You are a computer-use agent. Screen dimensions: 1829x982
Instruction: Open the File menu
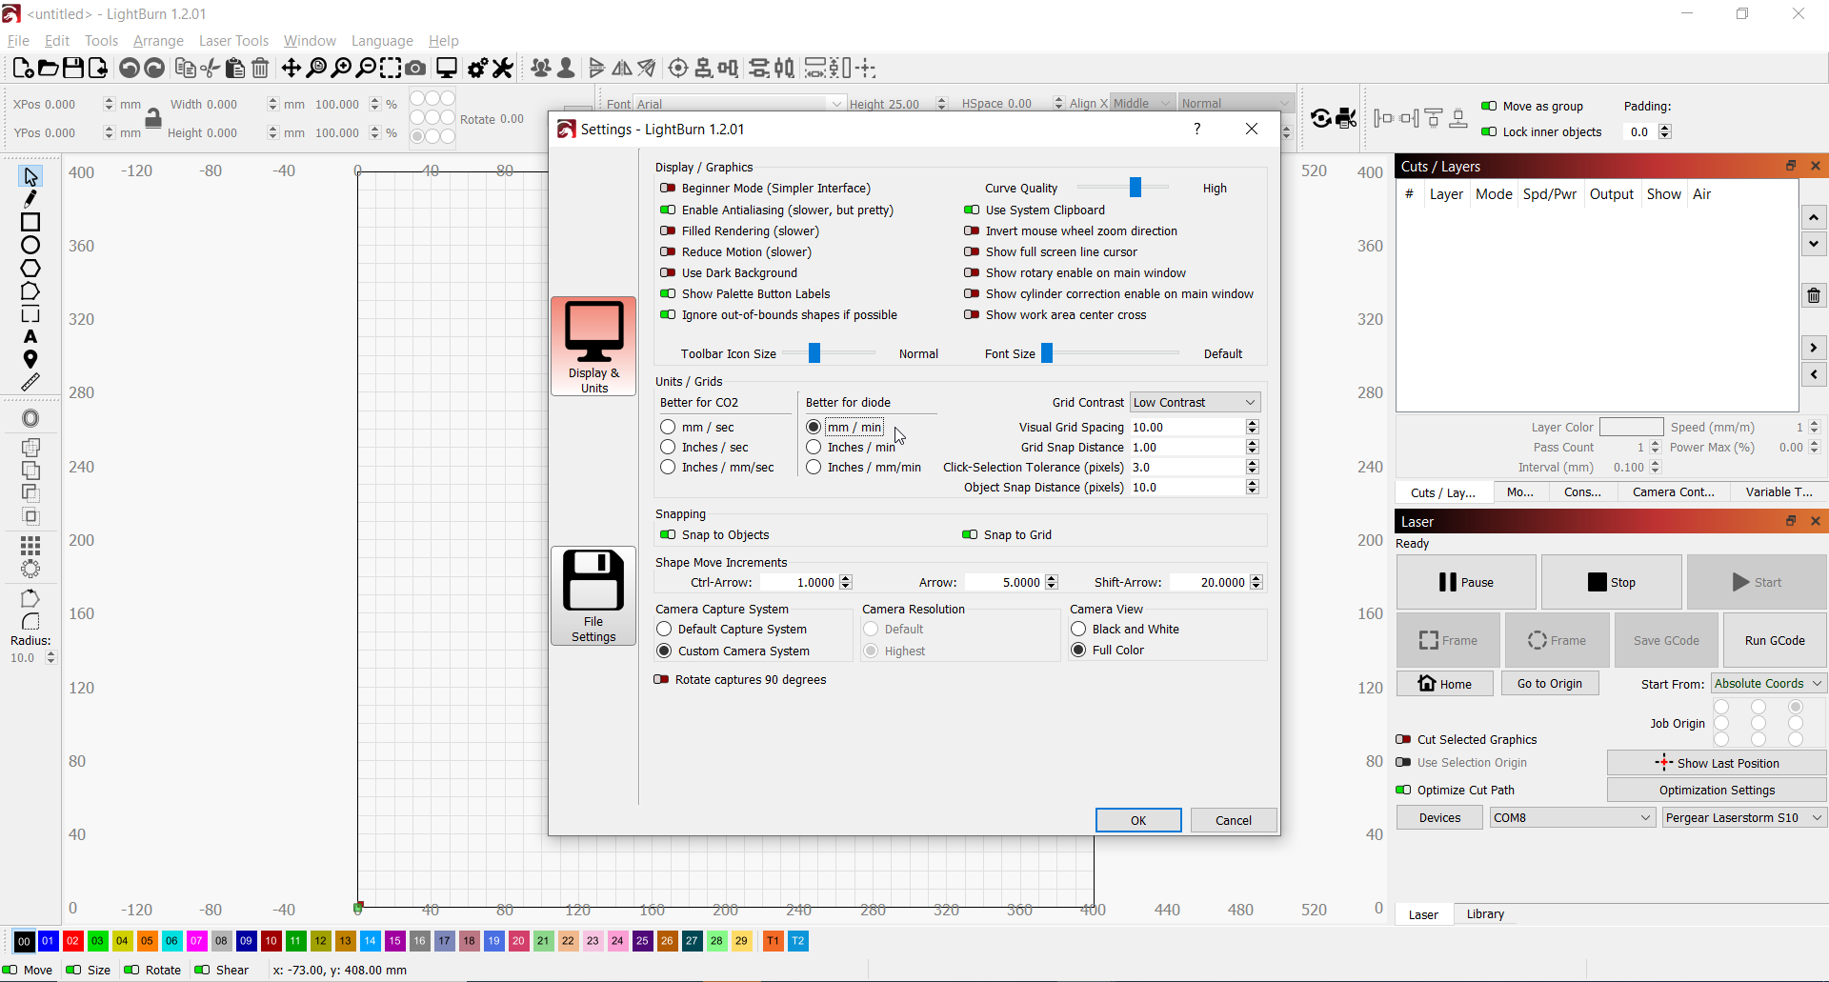(18, 41)
